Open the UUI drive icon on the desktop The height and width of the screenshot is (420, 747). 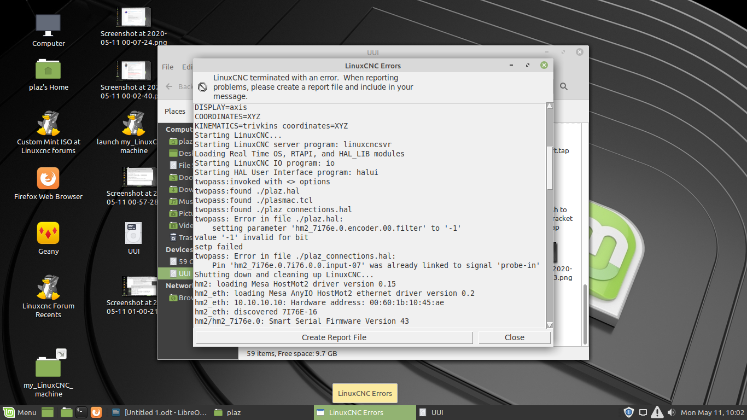tap(133, 233)
